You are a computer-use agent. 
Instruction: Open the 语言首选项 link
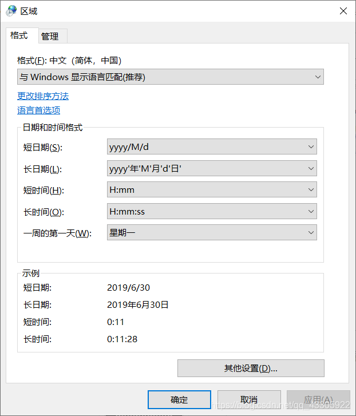click(39, 110)
